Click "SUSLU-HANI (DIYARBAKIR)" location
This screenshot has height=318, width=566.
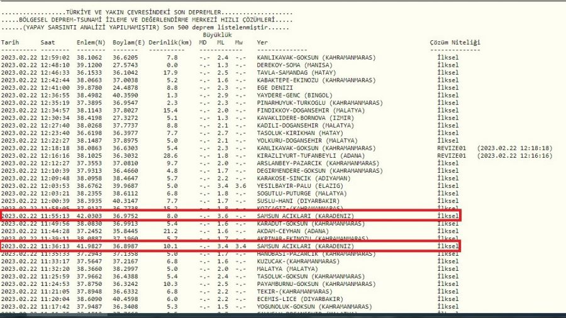(x=298, y=202)
